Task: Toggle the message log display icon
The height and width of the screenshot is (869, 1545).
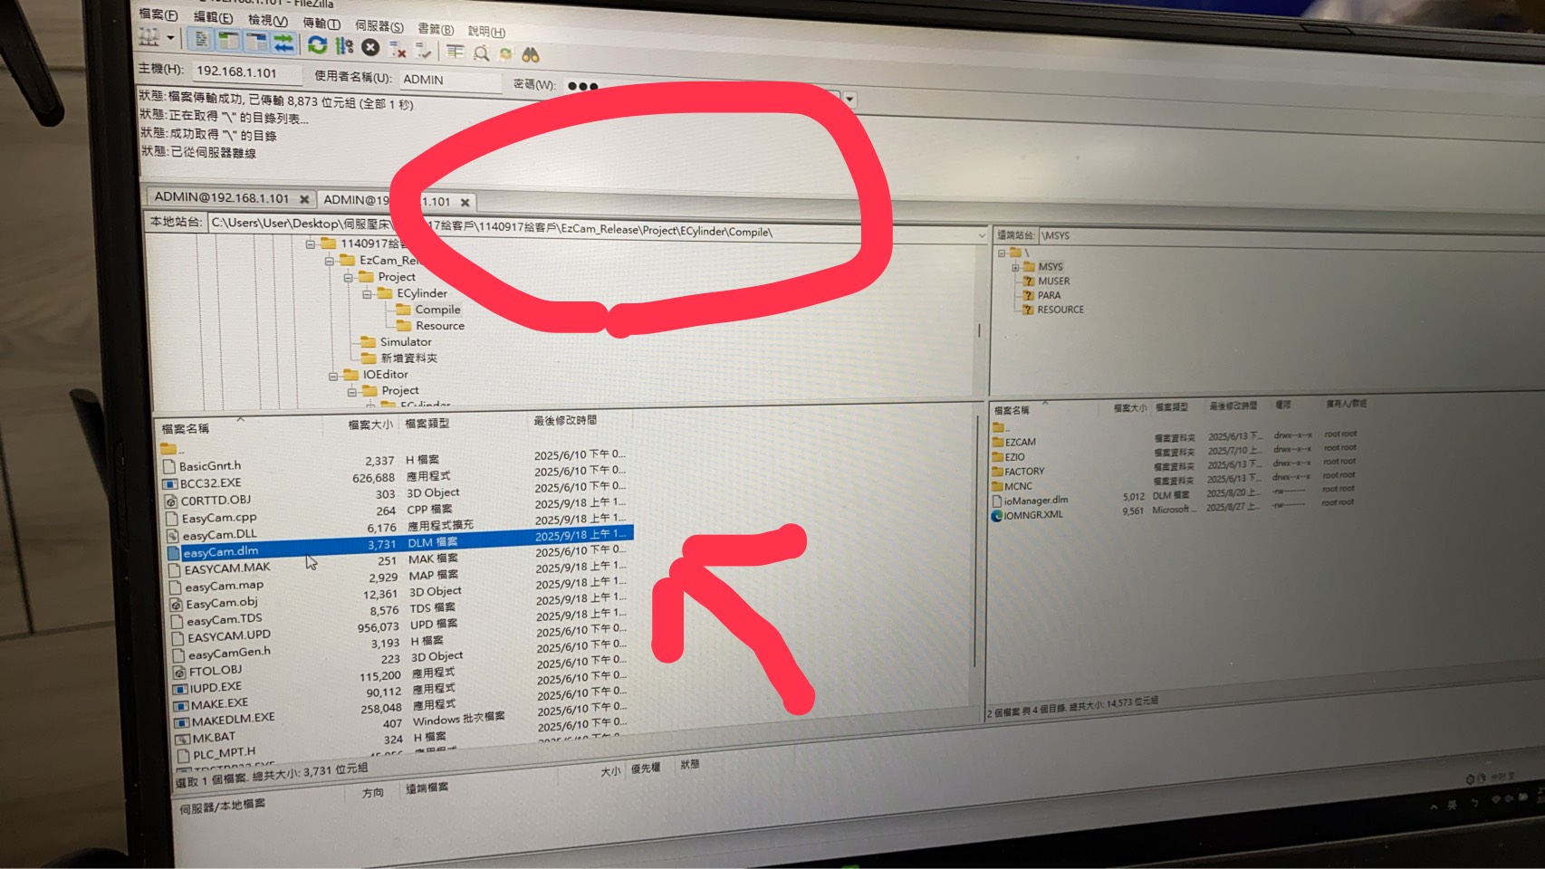Action: pyautogui.click(x=201, y=40)
